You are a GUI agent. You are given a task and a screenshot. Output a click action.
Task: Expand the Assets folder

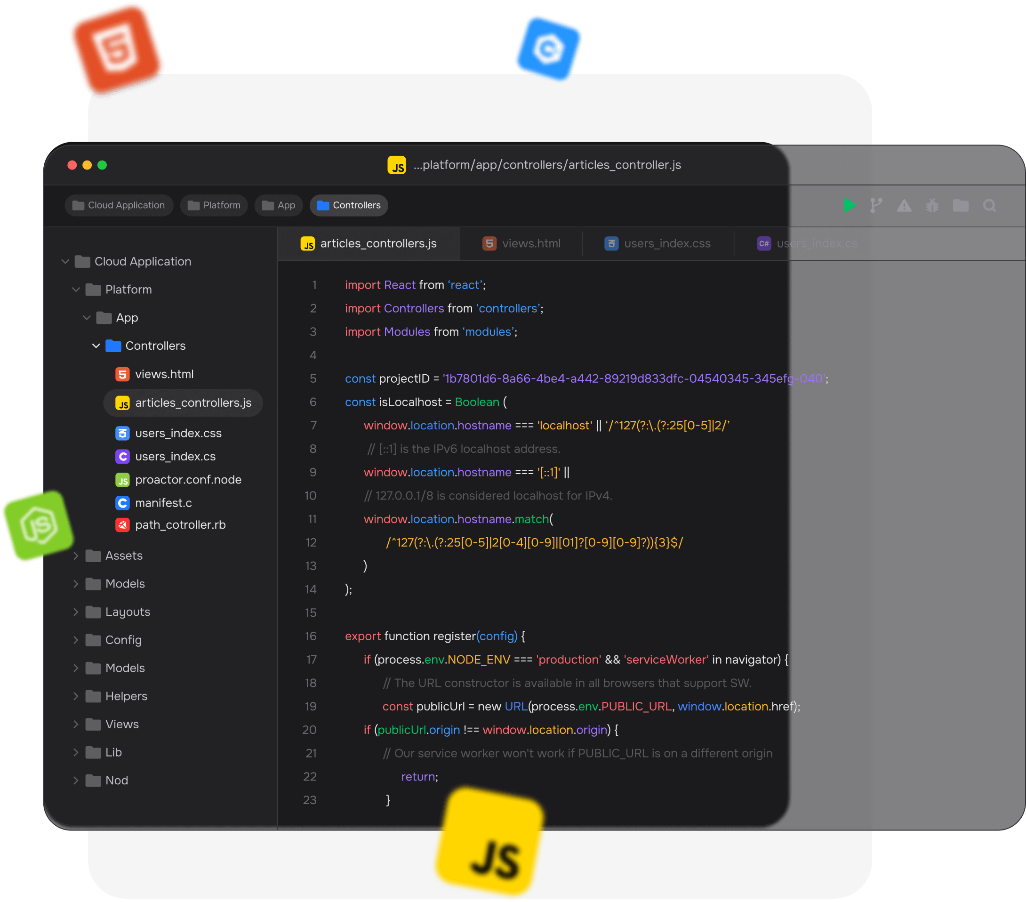click(x=76, y=556)
